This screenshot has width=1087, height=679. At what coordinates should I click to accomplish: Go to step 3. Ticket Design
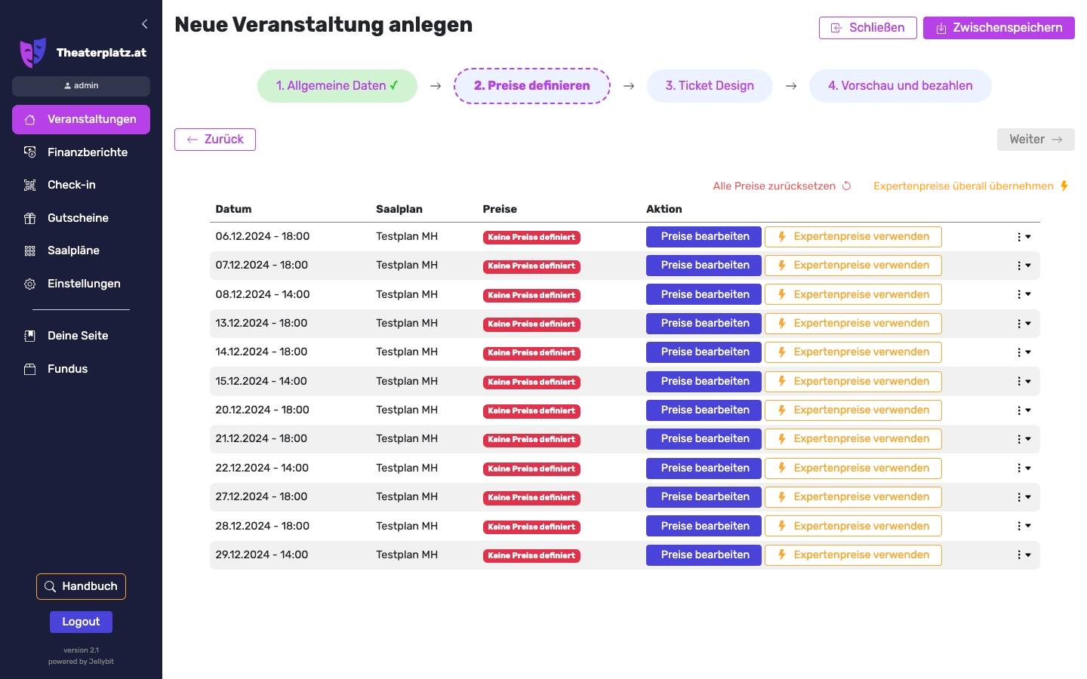pyautogui.click(x=709, y=86)
